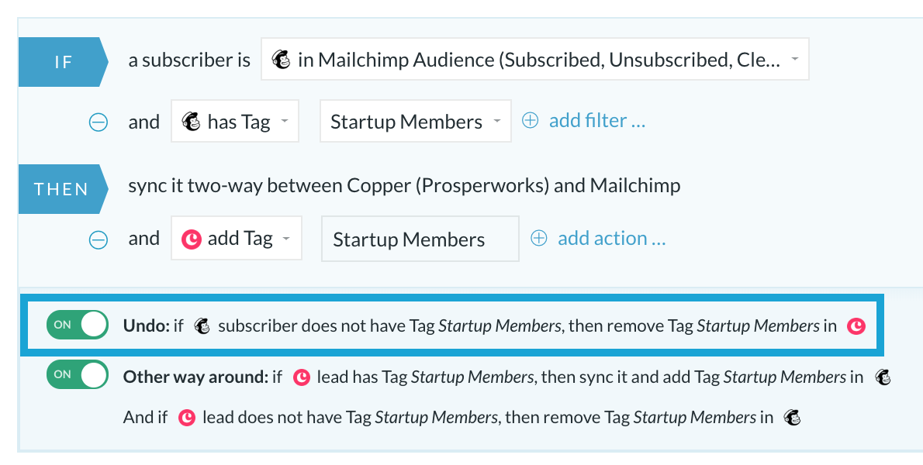
Task: Open the Mailchimp Audience dropdown
Action: pos(535,60)
